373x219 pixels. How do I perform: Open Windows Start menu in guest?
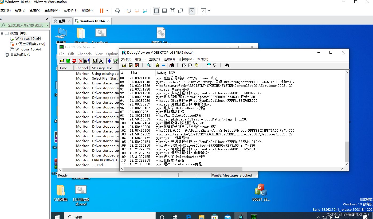57,217
